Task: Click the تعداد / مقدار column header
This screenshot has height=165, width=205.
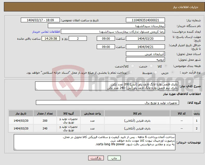Action: pos(45,113)
